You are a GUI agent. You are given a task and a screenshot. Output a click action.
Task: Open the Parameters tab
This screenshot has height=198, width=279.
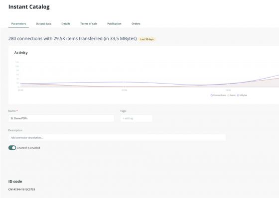[19, 24]
